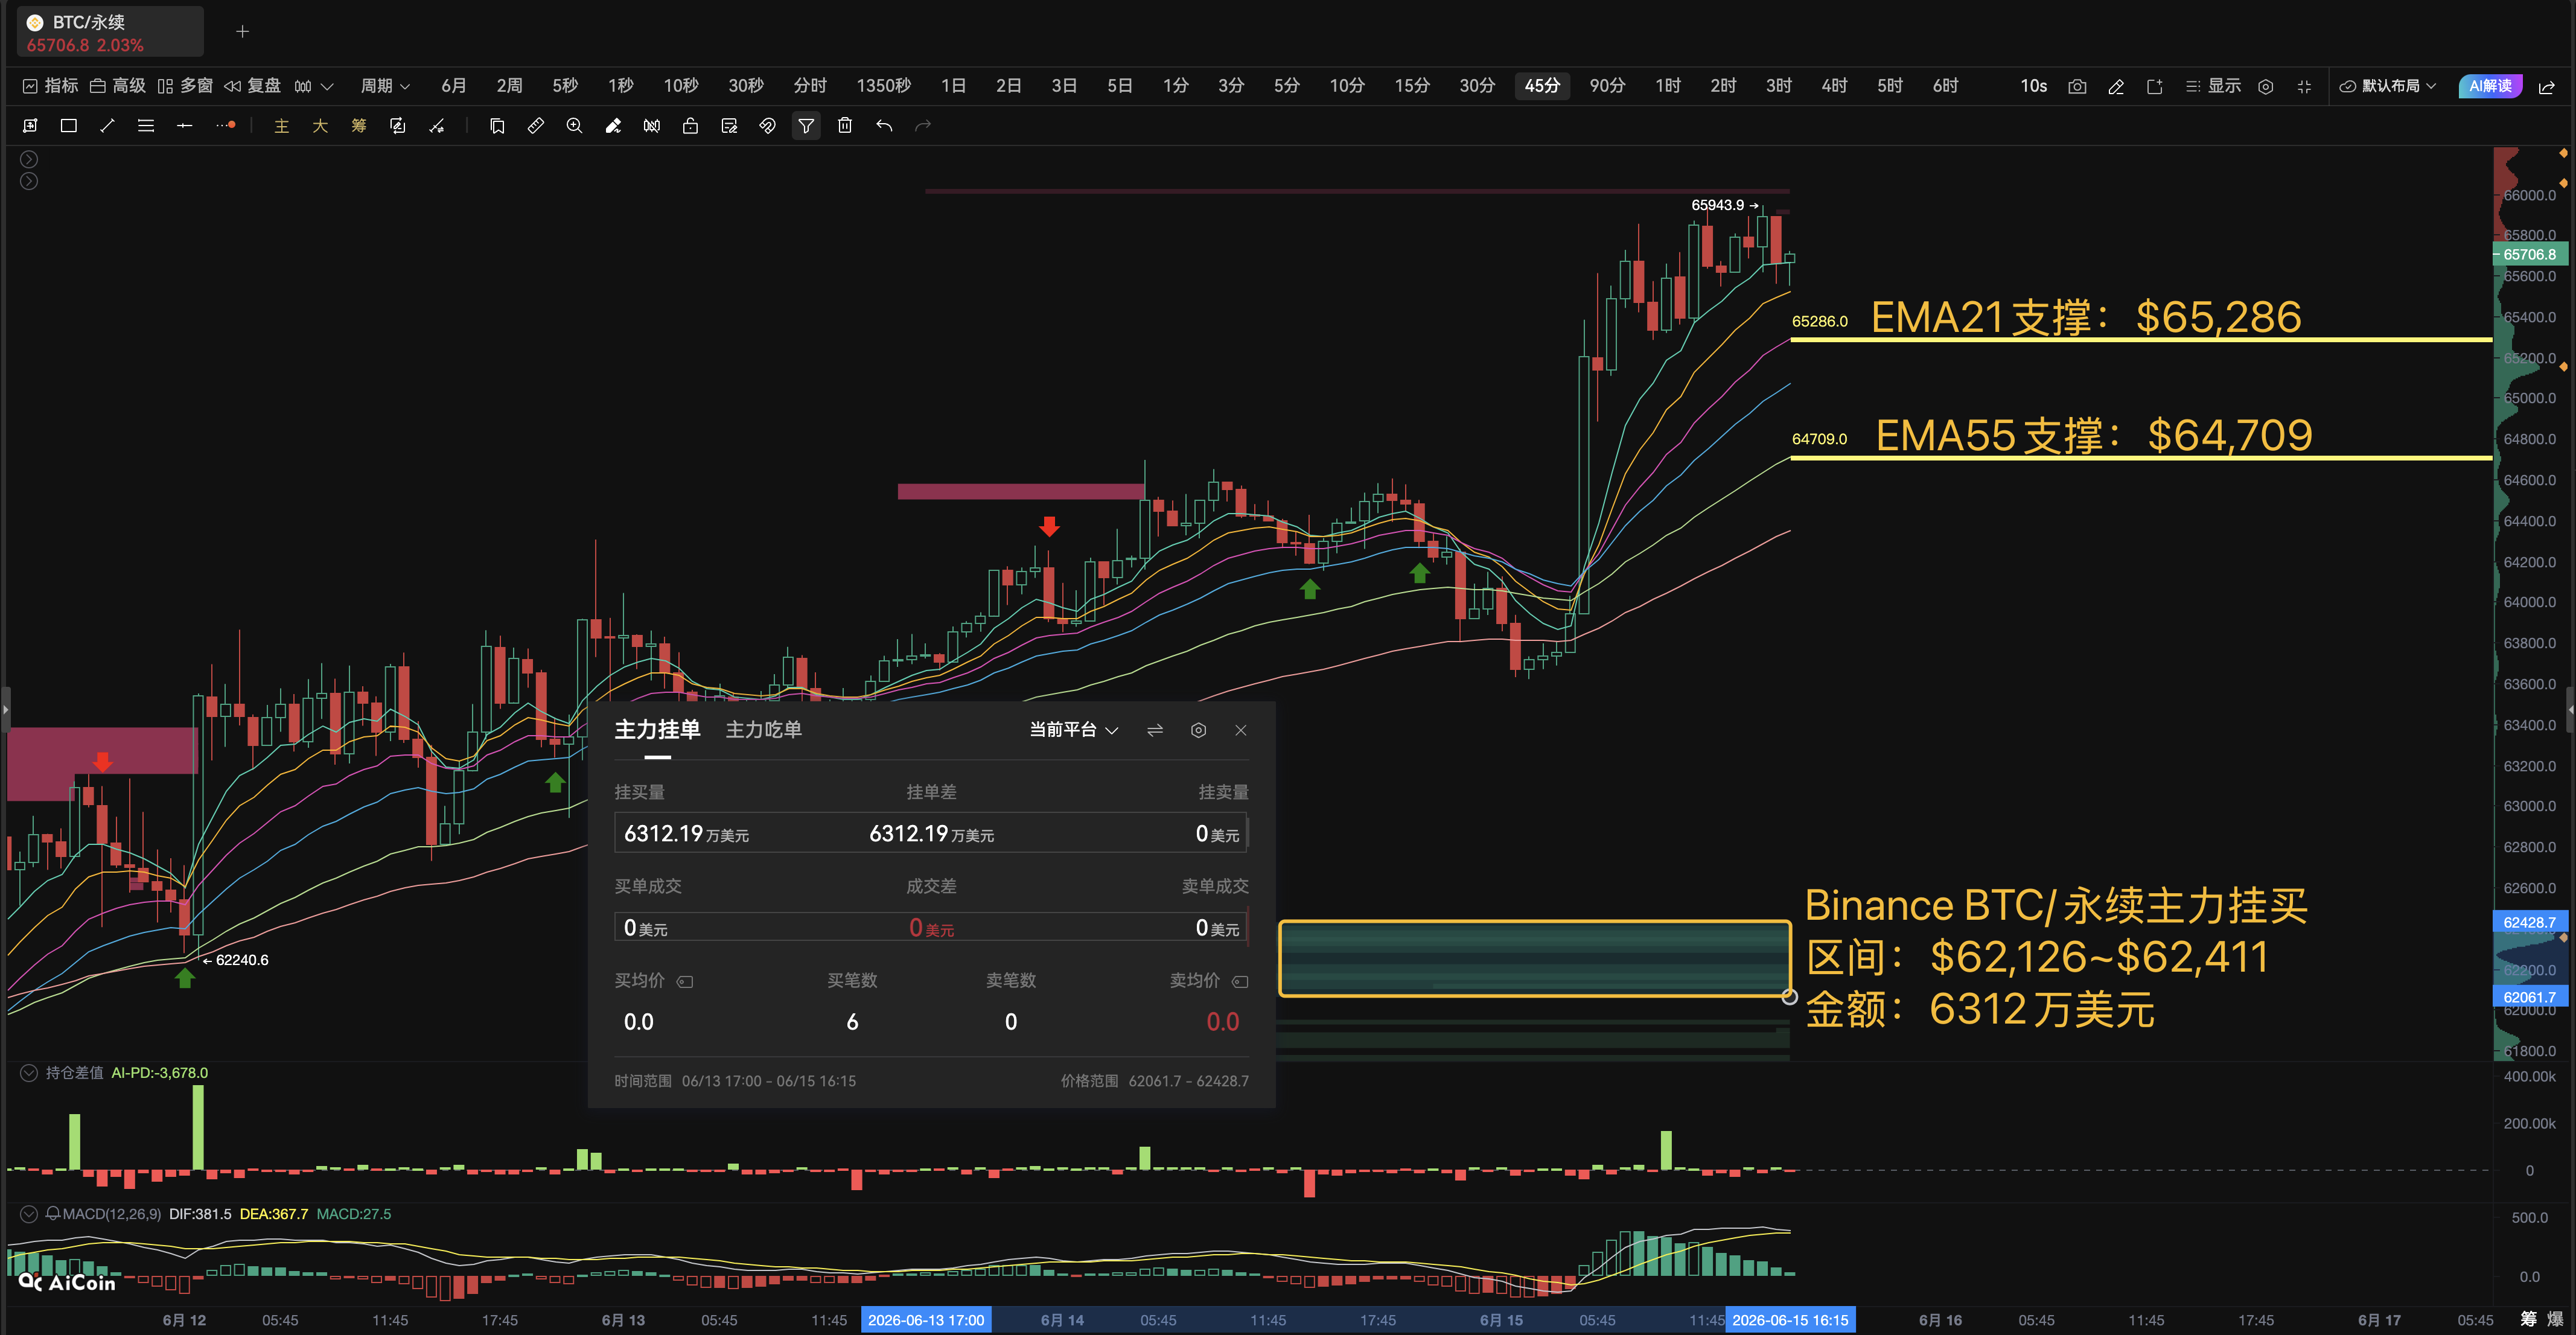Collapse the MACD indicator pane
This screenshot has height=1335, width=2576.
tap(29, 1215)
